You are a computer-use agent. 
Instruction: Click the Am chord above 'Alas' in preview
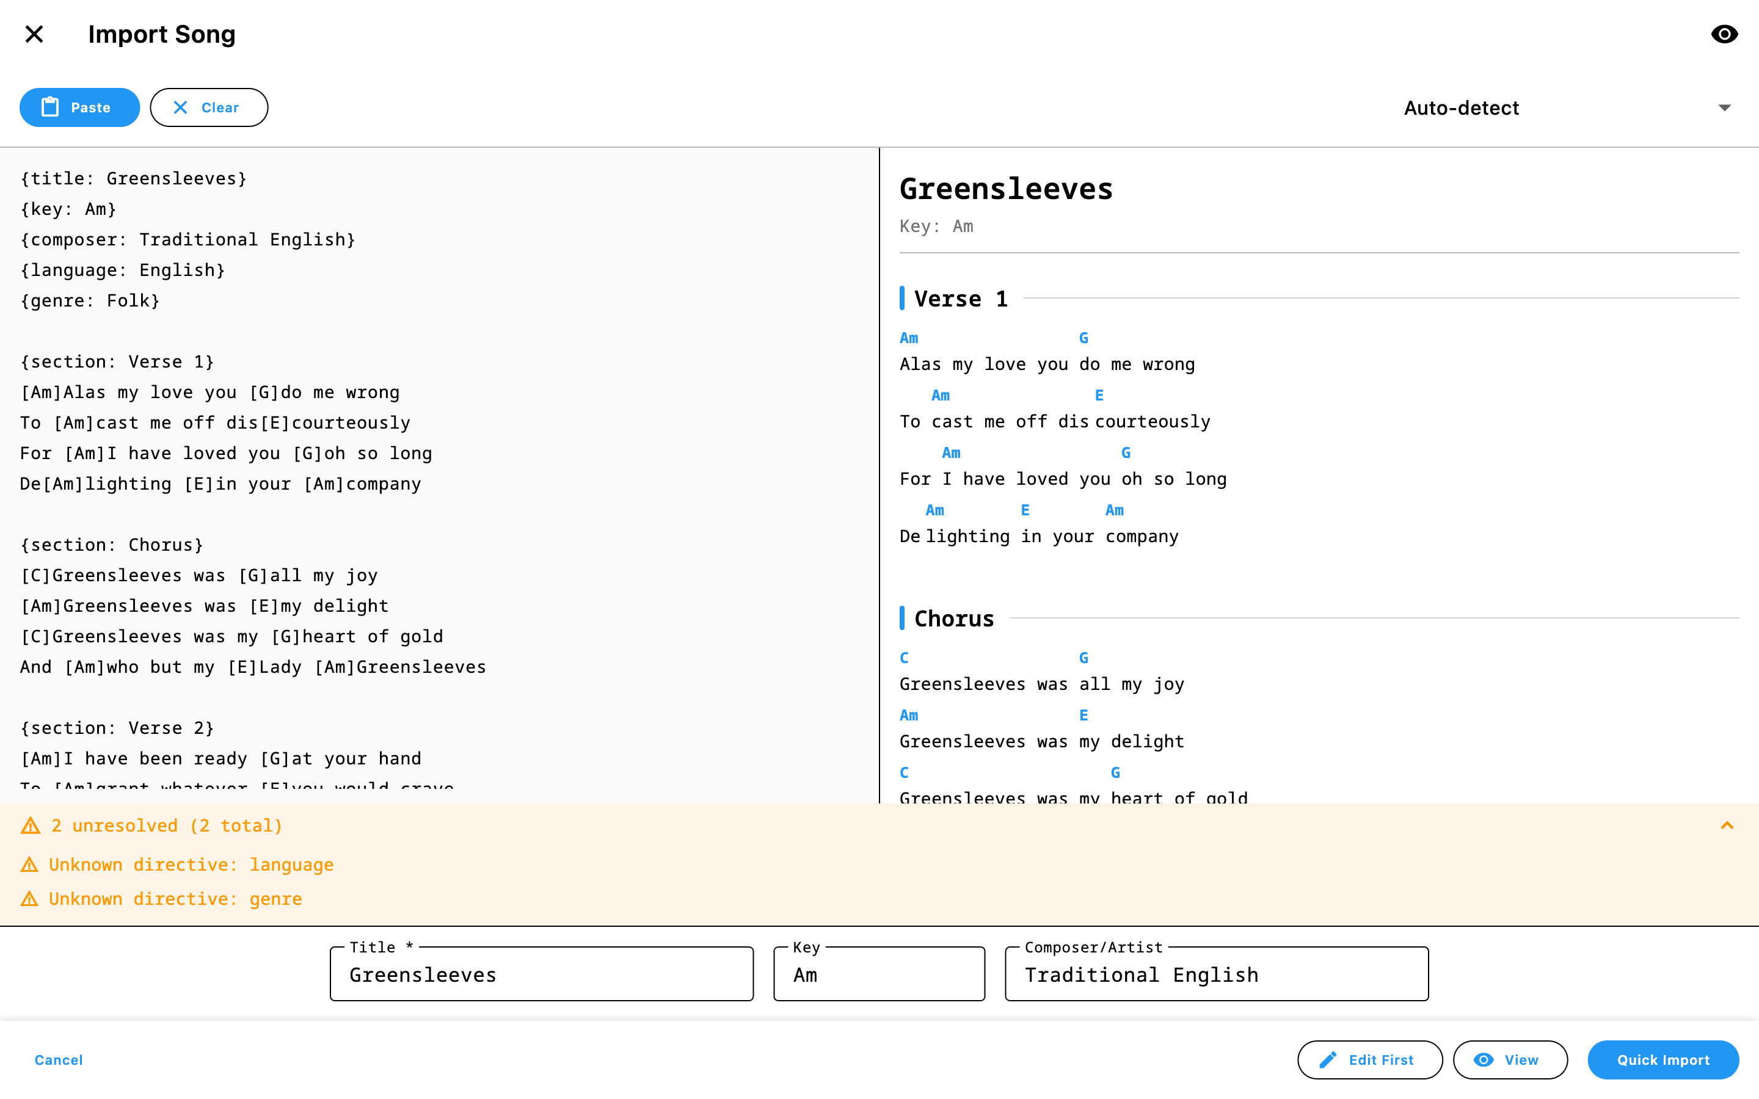pos(909,338)
